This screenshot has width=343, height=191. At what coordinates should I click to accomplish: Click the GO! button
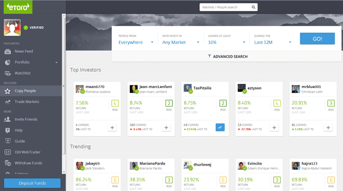coord(317,39)
